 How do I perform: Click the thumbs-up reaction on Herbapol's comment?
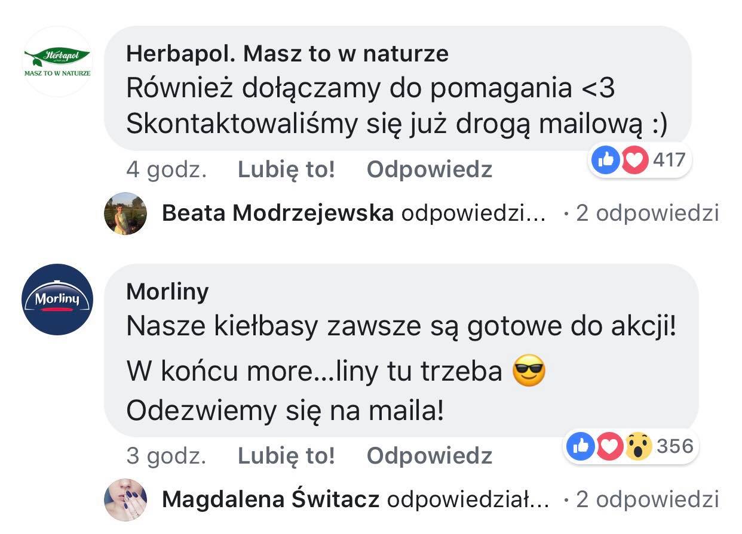click(605, 159)
